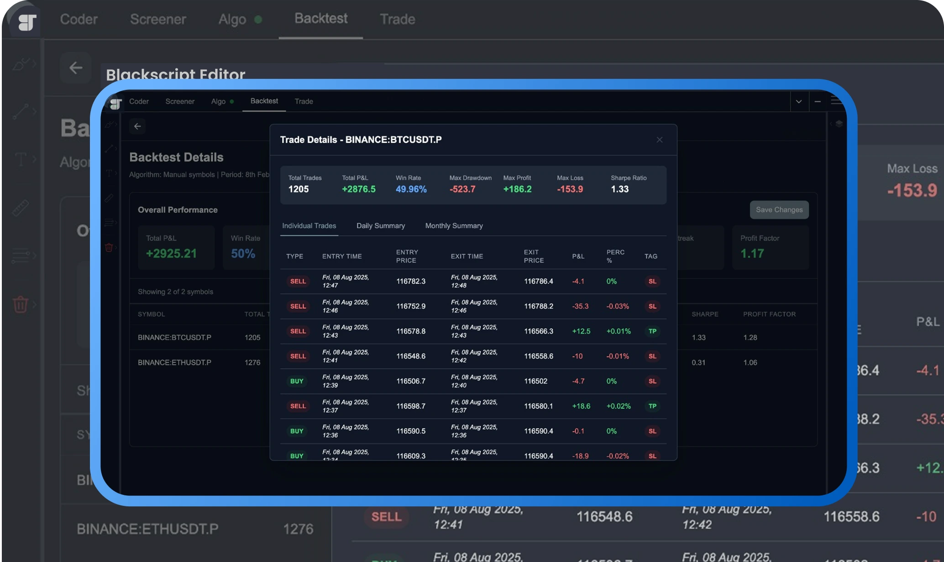Click the back arrow above Backtest Details
Screen dimensions: 944x562
pyautogui.click(x=137, y=126)
